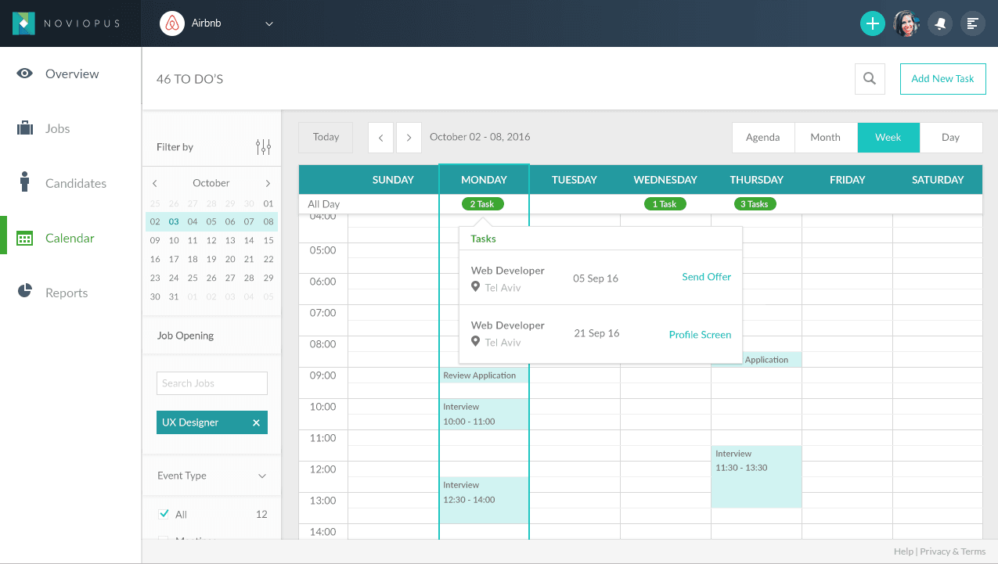
Task: Switch to Month view
Action: point(825,137)
